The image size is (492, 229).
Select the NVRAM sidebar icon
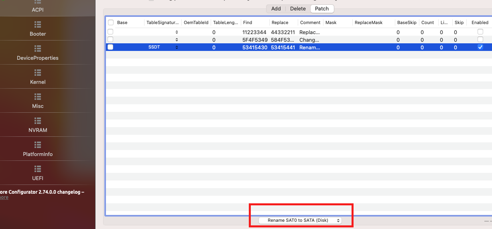tap(38, 121)
